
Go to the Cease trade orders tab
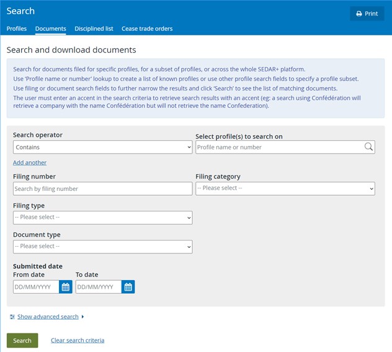(147, 29)
